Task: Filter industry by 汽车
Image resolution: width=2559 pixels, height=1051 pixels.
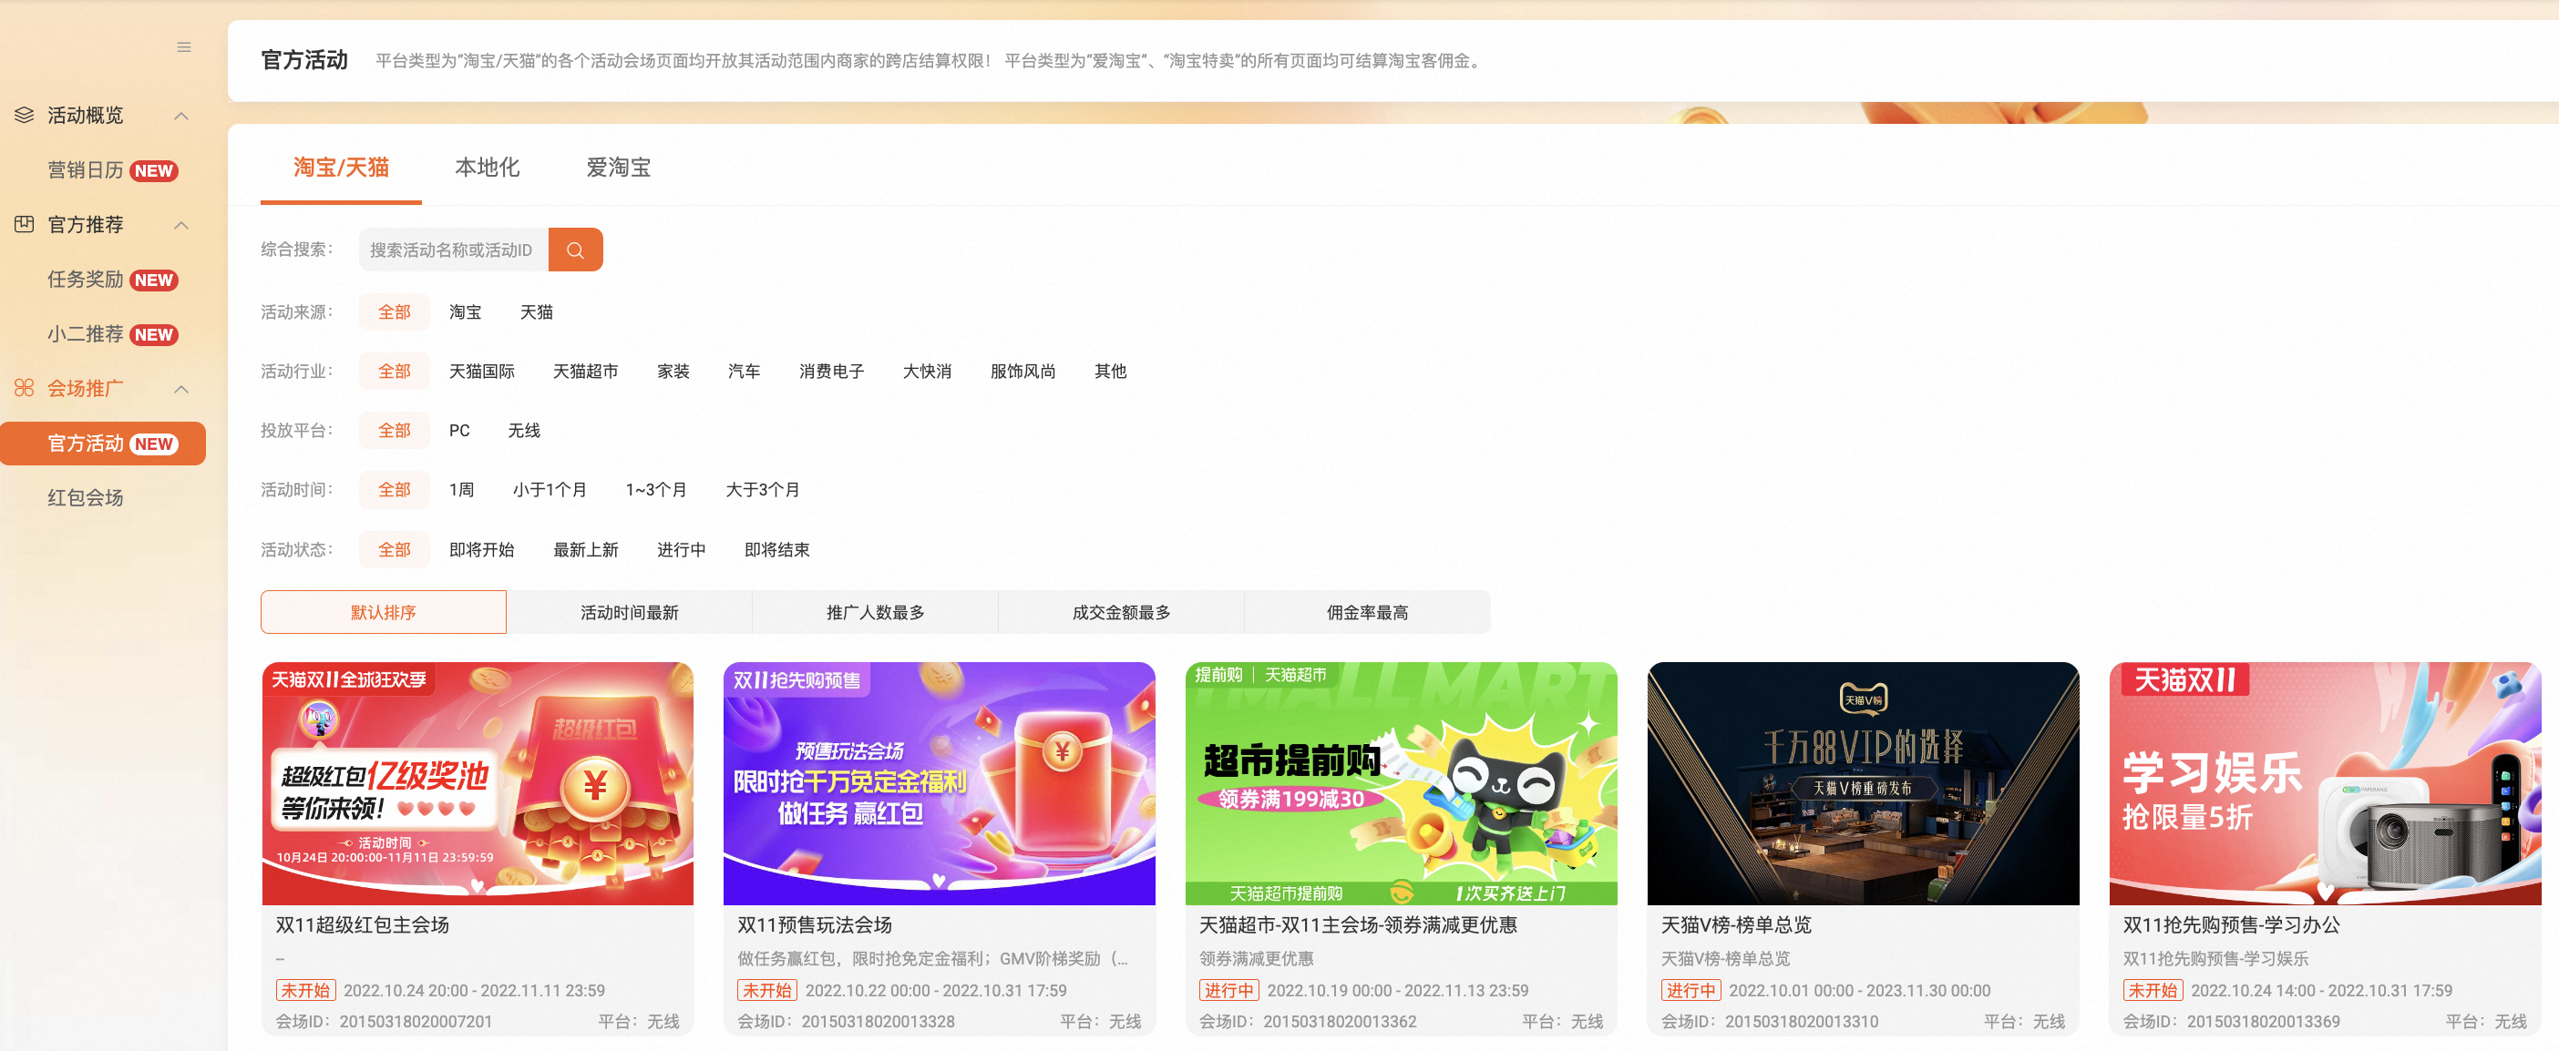Action: pyautogui.click(x=744, y=372)
